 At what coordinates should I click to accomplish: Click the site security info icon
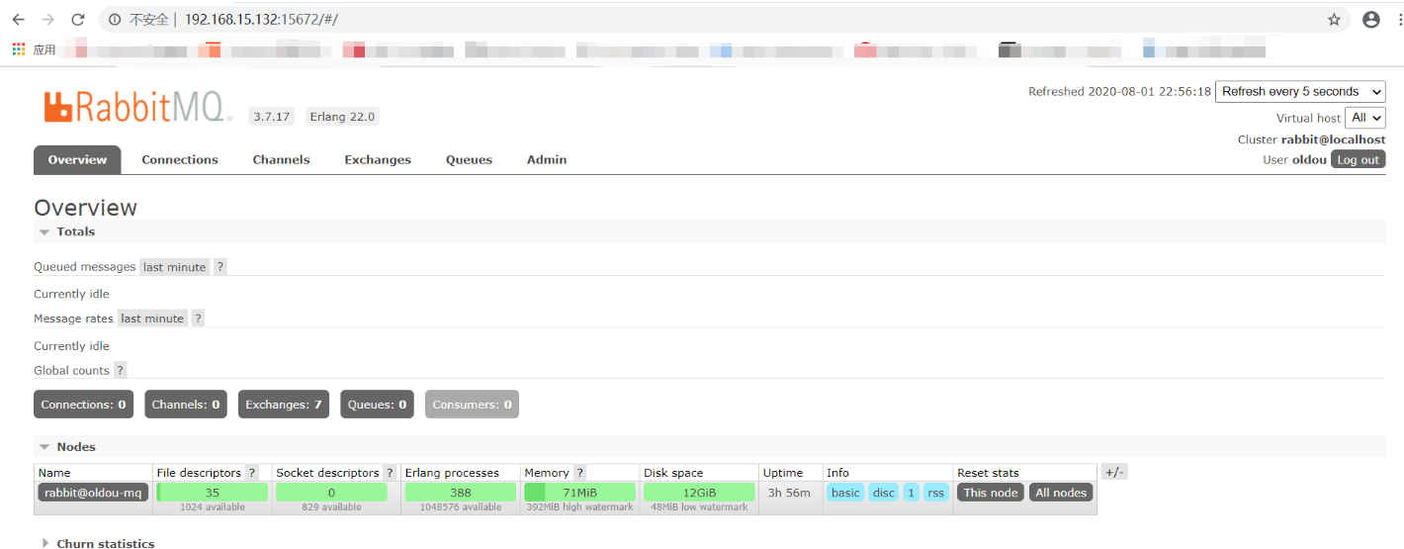tap(115, 20)
